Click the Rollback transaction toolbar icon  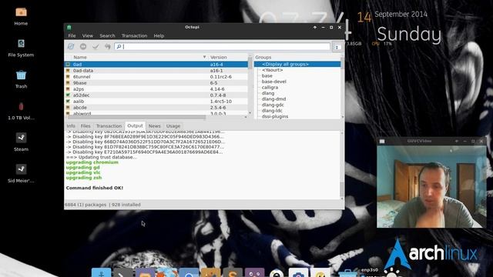pyautogui.click(x=108, y=46)
